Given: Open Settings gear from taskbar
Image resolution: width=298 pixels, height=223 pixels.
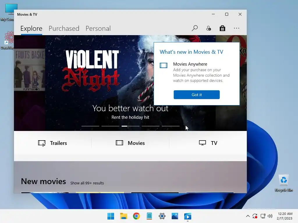Looking at the screenshot, I should (162, 216).
